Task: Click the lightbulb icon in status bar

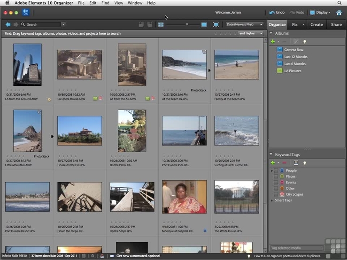Action: point(249,256)
